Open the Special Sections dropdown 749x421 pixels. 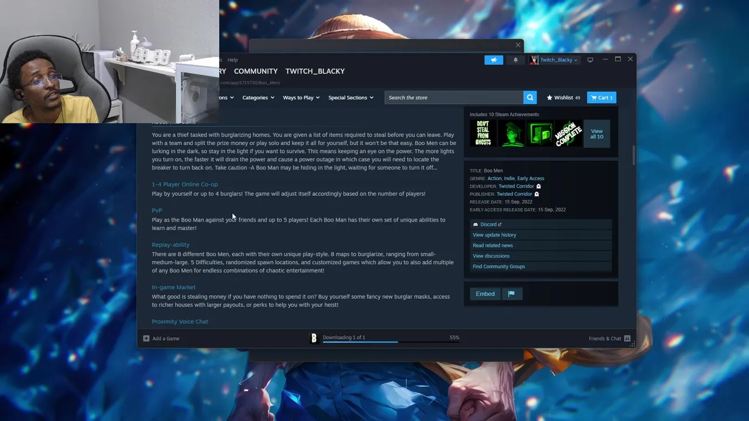351,98
